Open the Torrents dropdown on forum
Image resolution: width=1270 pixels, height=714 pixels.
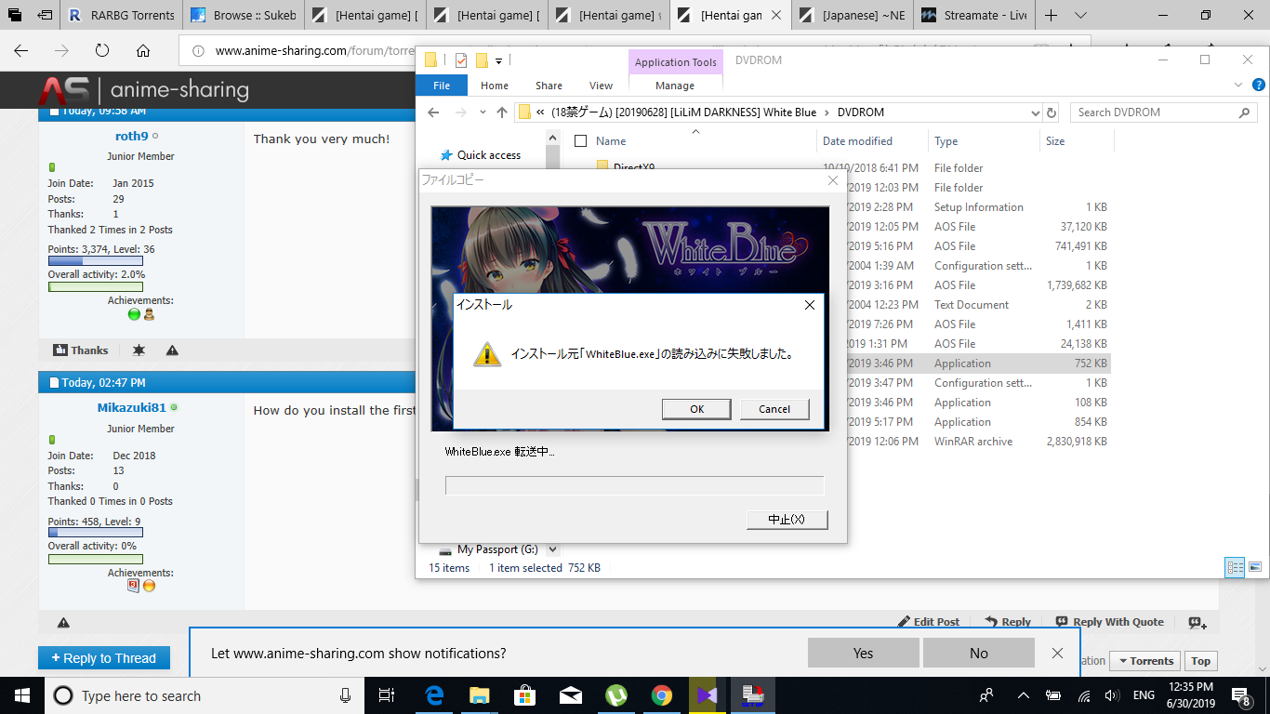click(1145, 661)
